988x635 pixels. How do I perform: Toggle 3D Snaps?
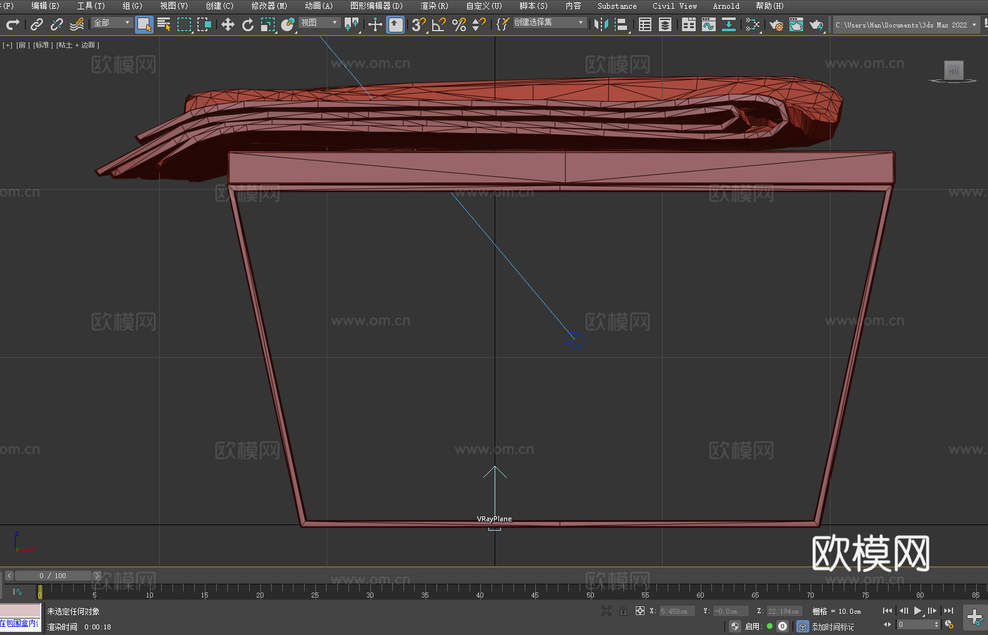(418, 24)
